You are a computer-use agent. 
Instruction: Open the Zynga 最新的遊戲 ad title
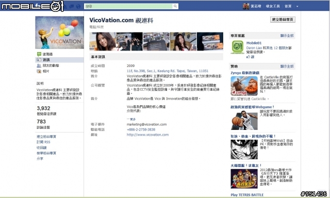[x=245, y=73]
